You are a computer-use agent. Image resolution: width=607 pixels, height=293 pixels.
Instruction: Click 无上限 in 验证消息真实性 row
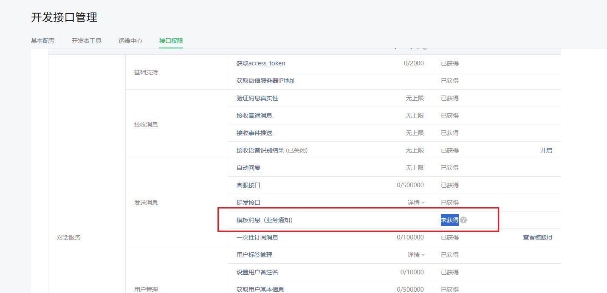pos(415,98)
